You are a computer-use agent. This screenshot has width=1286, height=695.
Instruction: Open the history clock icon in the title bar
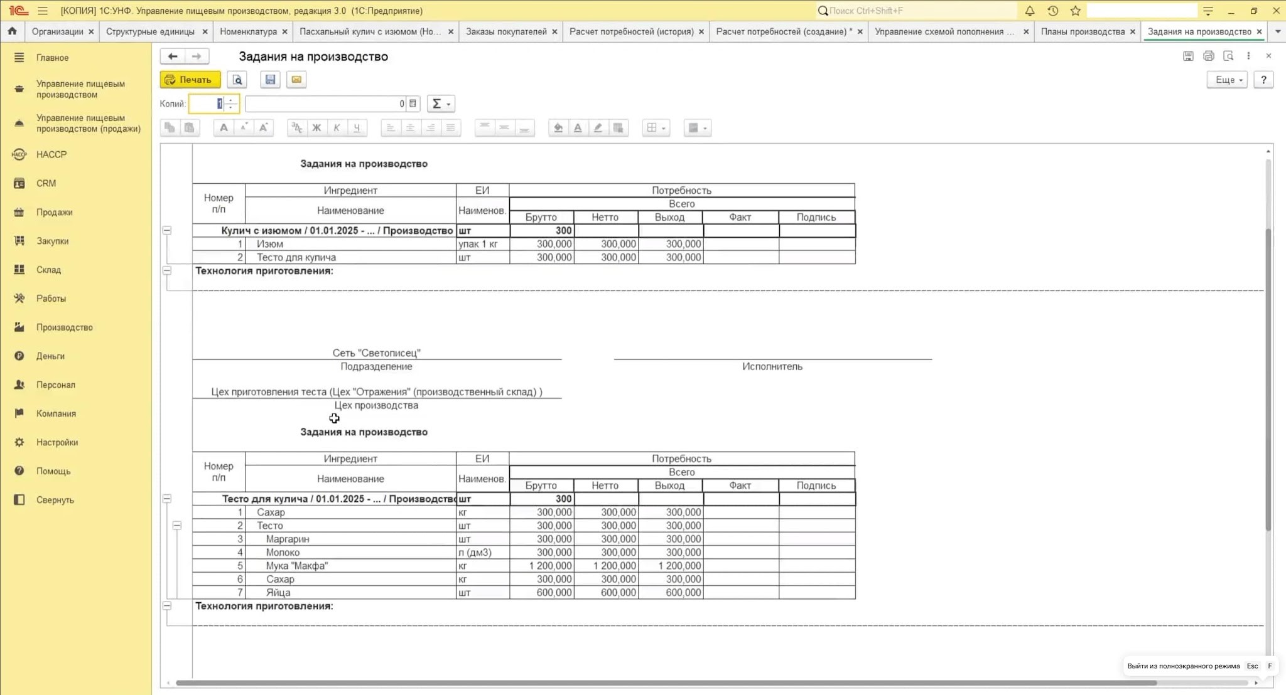coord(1053,11)
